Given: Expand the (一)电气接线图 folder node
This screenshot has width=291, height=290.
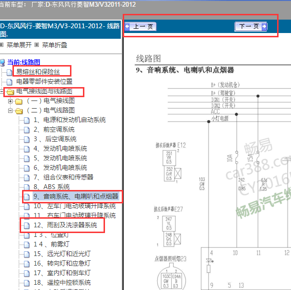Looking at the screenshot, I should pos(11,101).
